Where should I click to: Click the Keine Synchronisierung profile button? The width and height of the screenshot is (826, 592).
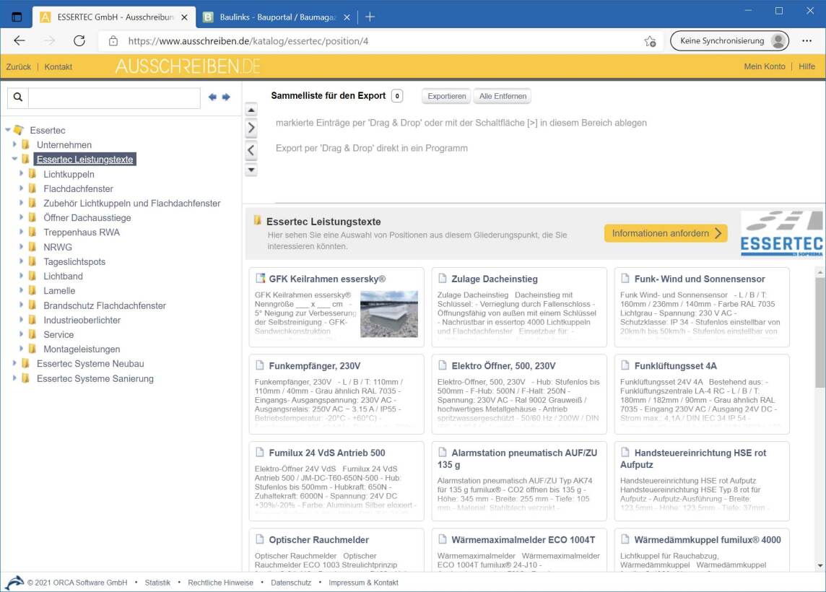pos(729,40)
